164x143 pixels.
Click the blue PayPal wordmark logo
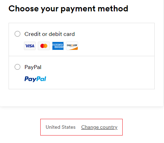click(35, 79)
